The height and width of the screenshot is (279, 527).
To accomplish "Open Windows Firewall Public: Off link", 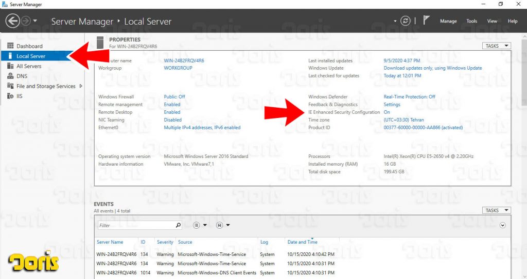I will tap(174, 97).
